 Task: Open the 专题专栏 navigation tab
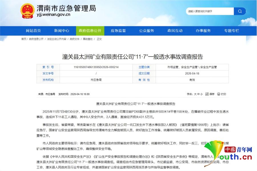tap(231, 31)
